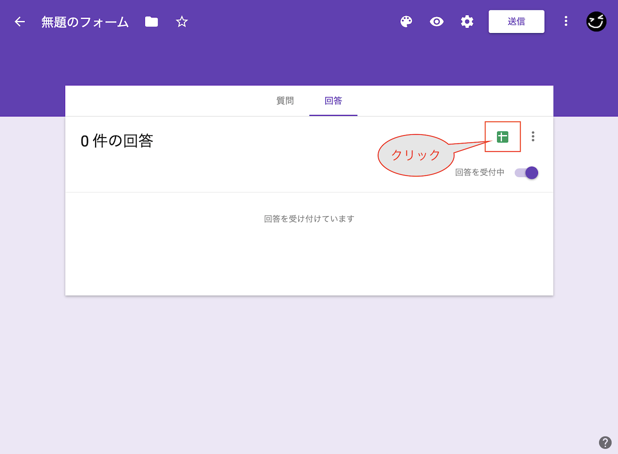
Task: Click the back arrow to leave form
Action: pos(19,22)
